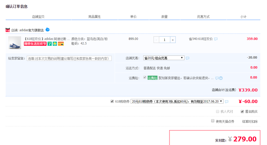Screen dimensions: 267x145
Task: Open the 省20元:组合优惠 dropdown
Action: pyautogui.click(x=164, y=58)
